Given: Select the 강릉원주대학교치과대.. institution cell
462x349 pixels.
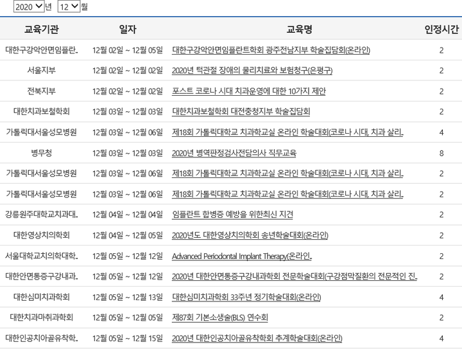Looking at the screenshot, I should click(x=42, y=215).
